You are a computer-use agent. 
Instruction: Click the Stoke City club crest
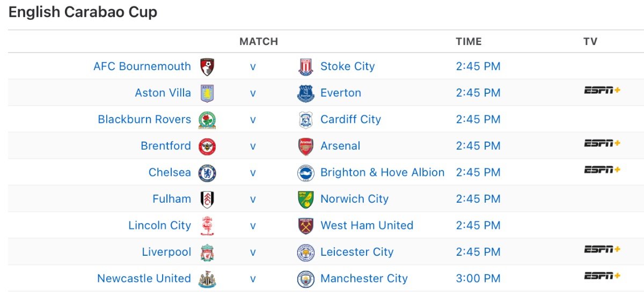pos(305,67)
